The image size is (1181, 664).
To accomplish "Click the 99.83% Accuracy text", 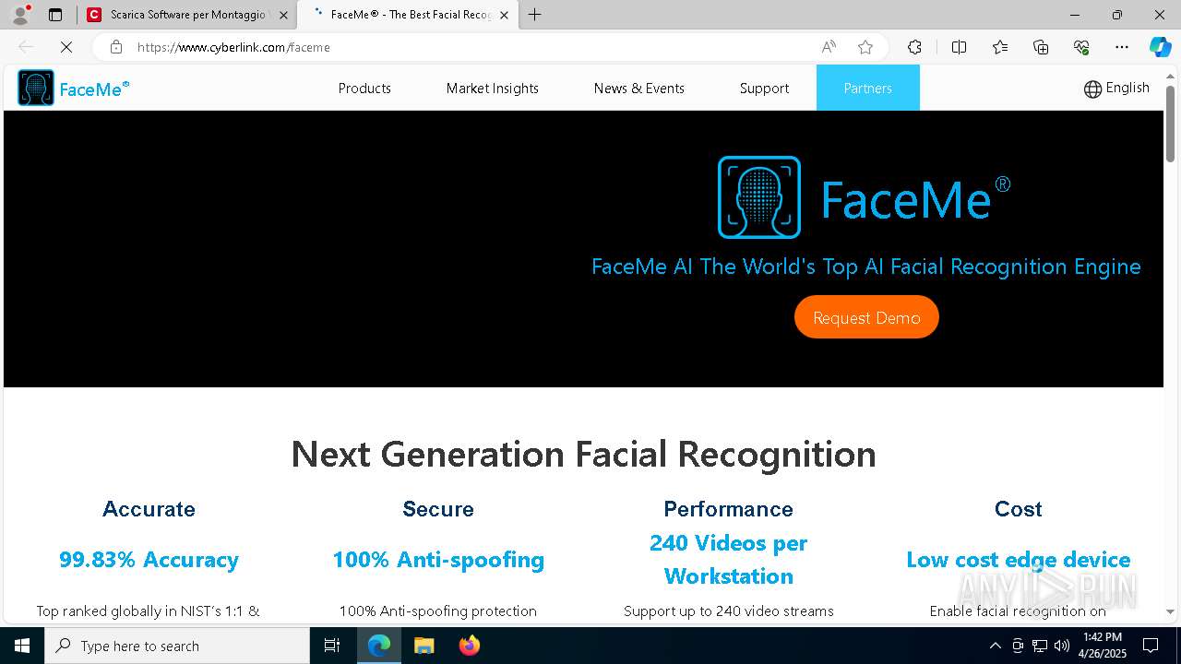I will [x=149, y=560].
